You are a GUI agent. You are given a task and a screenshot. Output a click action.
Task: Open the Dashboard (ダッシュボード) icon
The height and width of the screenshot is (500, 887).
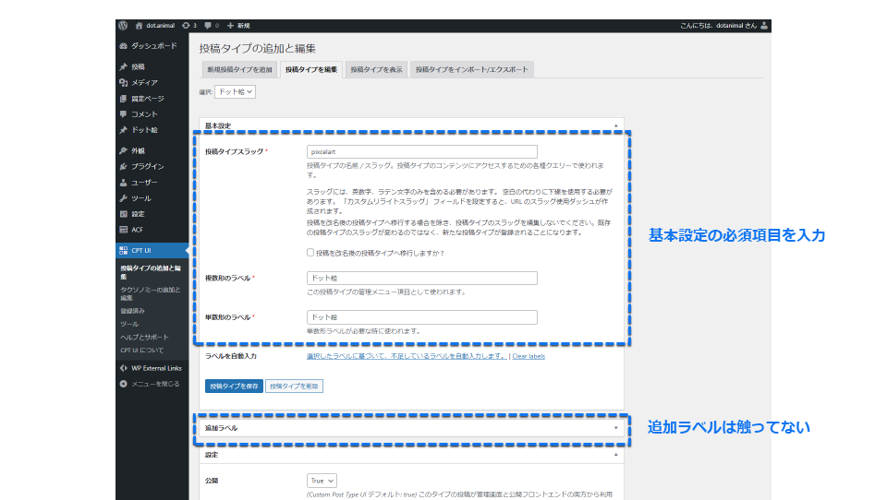[x=123, y=45]
